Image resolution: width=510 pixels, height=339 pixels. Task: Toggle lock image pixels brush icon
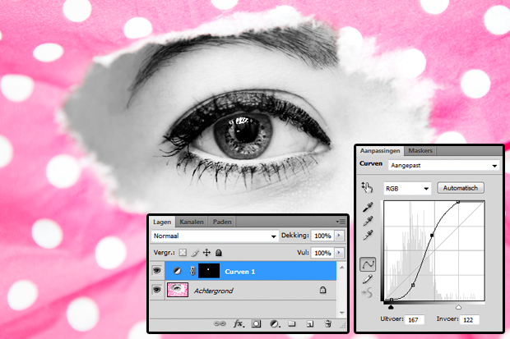195,253
